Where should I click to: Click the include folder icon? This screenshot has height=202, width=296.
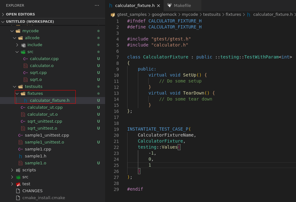[x=23, y=45]
